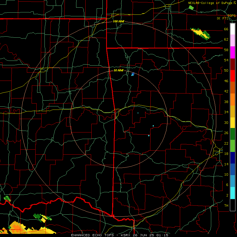Click the "100 NMI" range ring label
This screenshot has height=237, width=237.
118,22
